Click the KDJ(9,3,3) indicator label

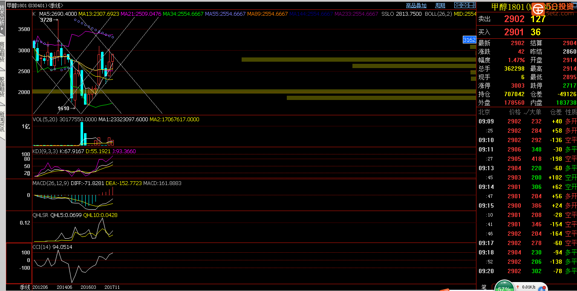tap(44, 151)
